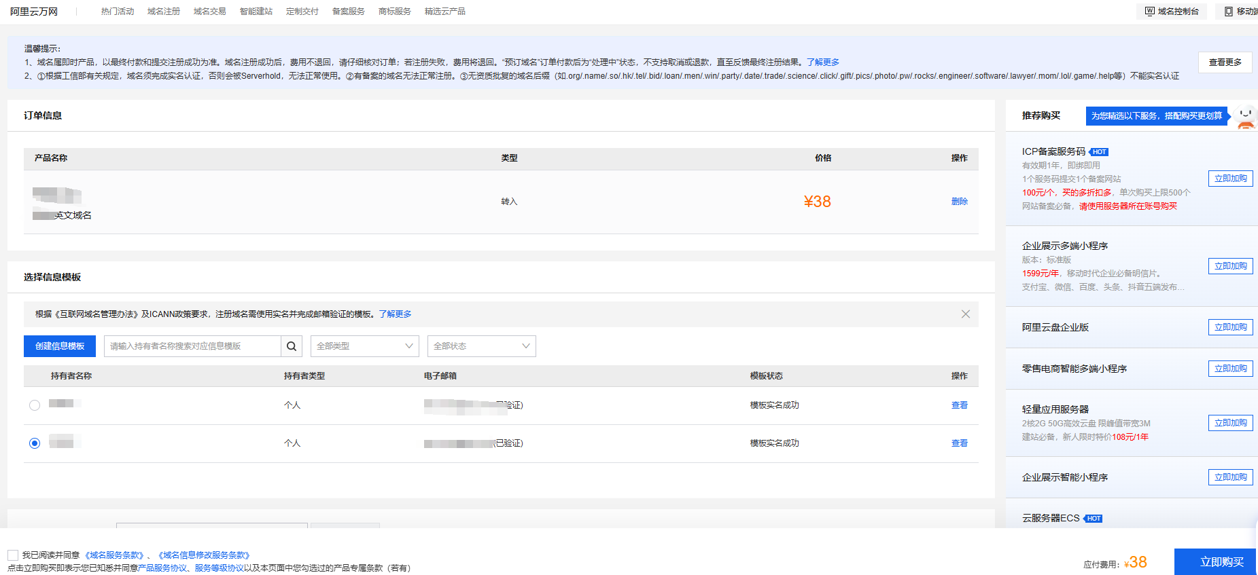Viewport: 1258px width, 575px height.
Task: Select the first holder template radio button
Action: (x=35, y=405)
